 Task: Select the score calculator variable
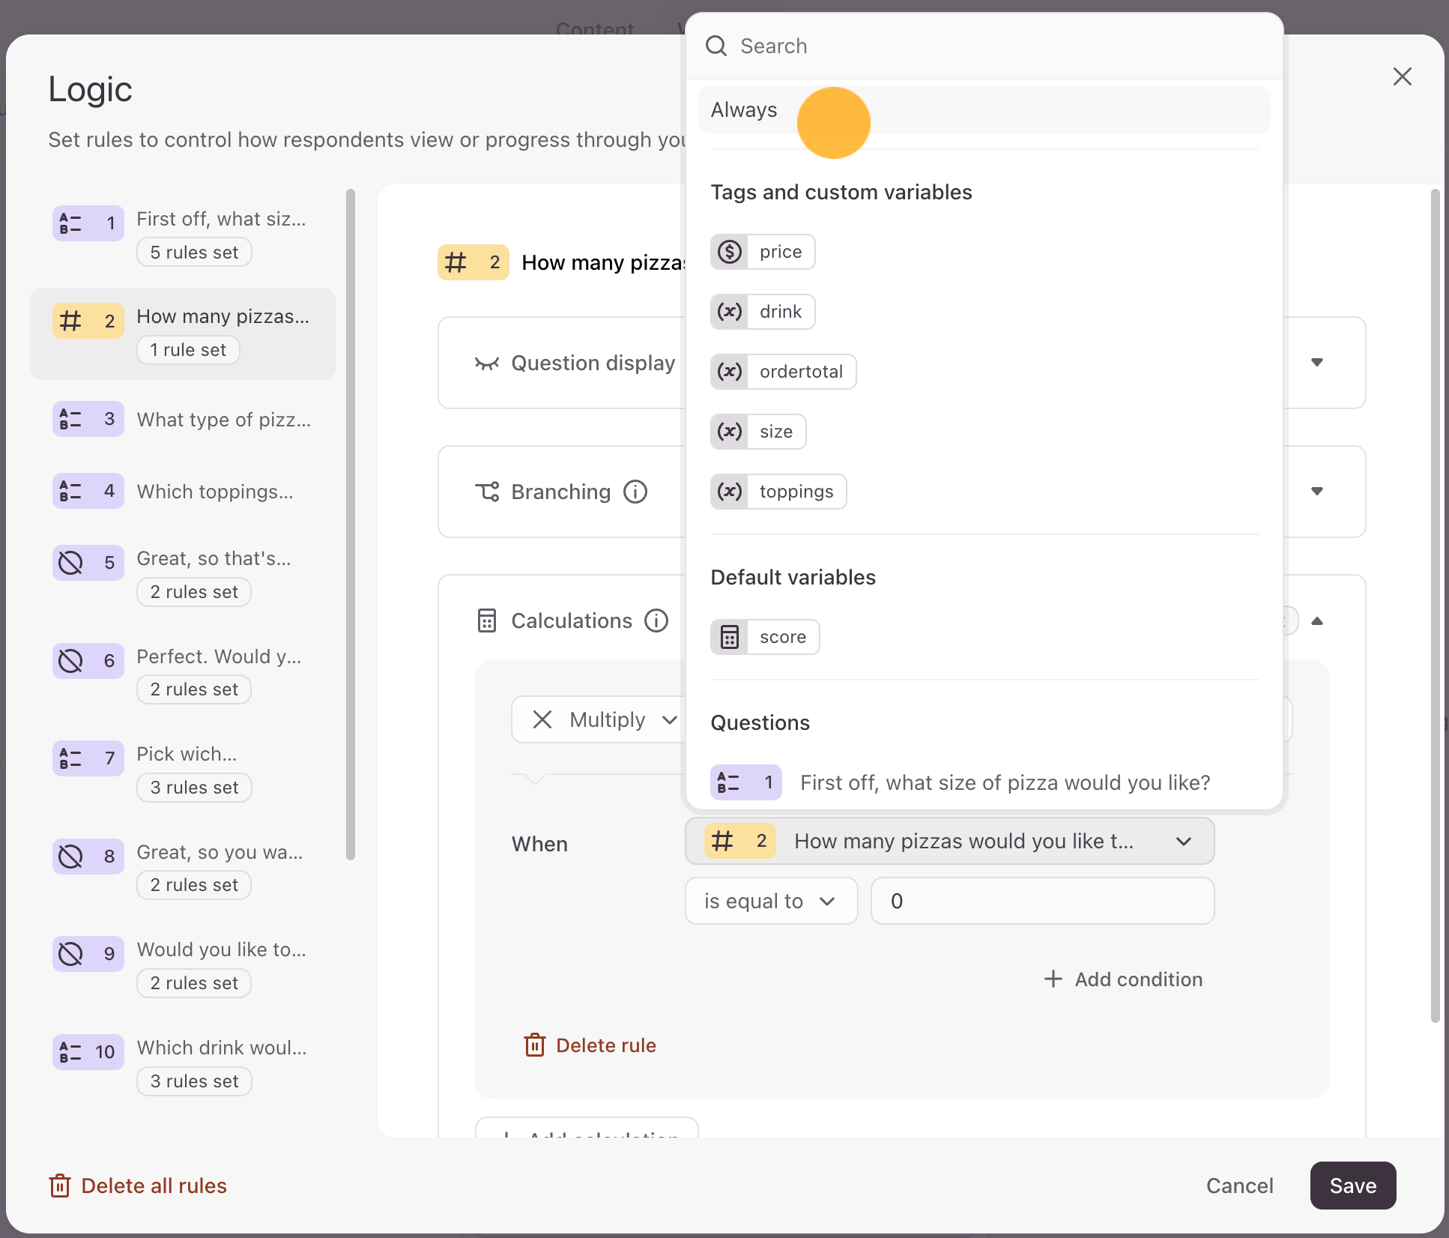point(764,637)
